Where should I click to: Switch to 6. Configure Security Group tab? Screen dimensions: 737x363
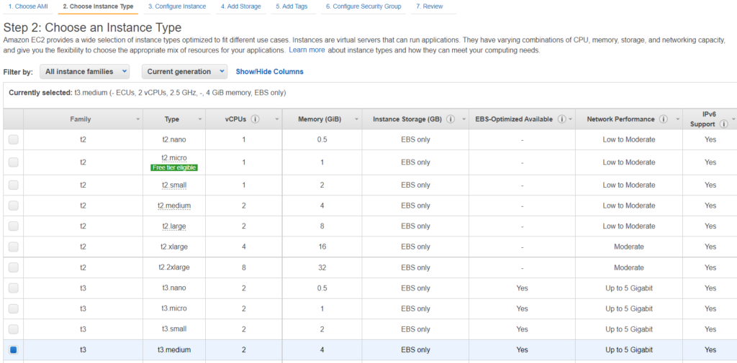[363, 6]
